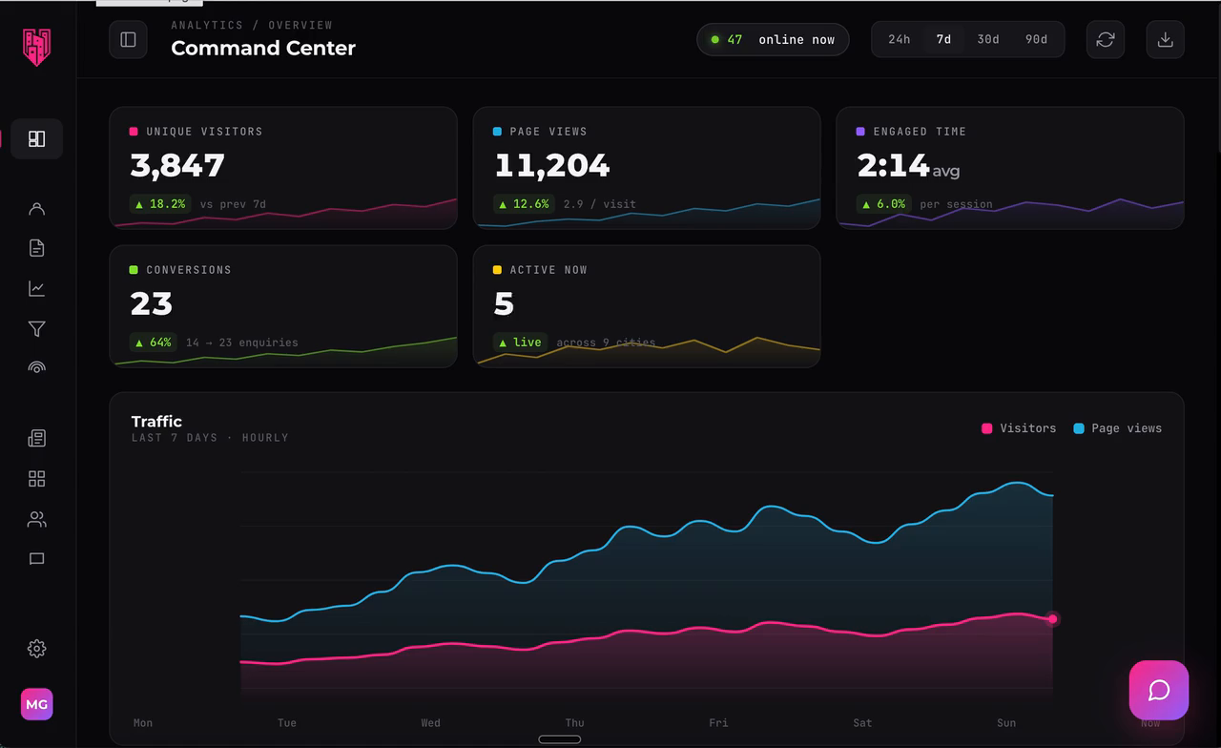Open the realtime broadcast signal icon
The height and width of the screenshot is (748, 1221).
[36, 368]
